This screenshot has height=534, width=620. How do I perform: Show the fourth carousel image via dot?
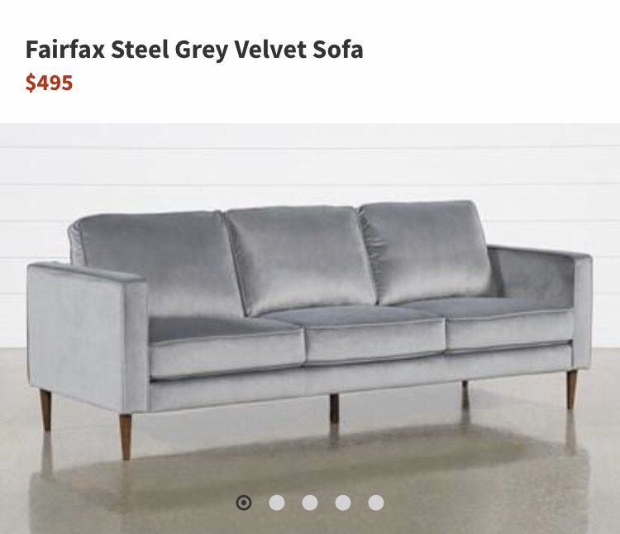(343, 503)
